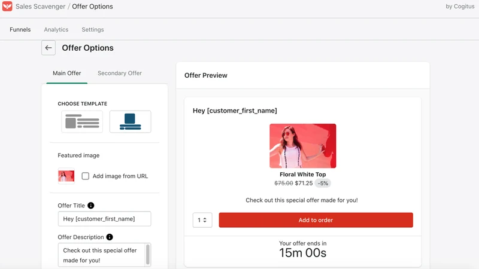479x269 pixels.
Task: Open the Settings tab
Action: 93,29
